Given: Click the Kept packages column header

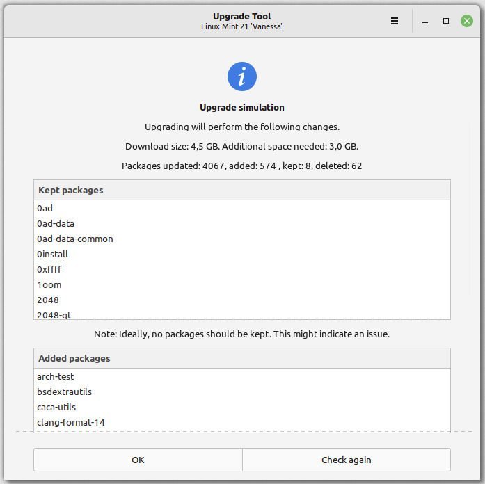Looking at the screenshot, I should pyautogui.click(x=241, y=190).
